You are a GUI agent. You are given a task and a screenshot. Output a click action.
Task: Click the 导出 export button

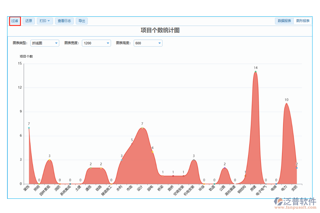pos(82,21)
